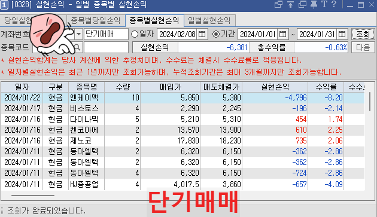Click the 2024/02/08 date field

[x=177, y=34]
